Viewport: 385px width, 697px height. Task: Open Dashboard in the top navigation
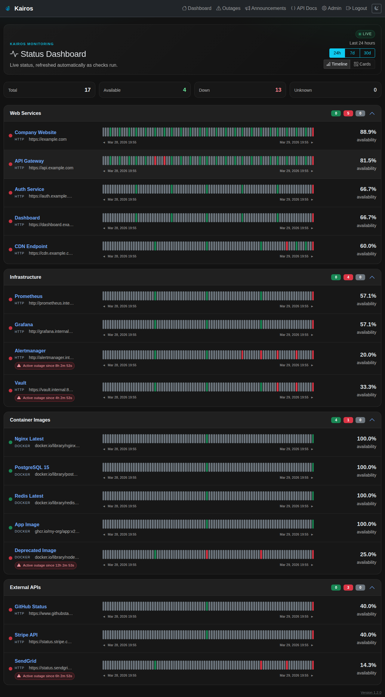click(x=197, y=8)
